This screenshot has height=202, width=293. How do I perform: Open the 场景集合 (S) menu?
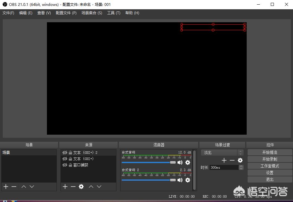click(92, 13)
